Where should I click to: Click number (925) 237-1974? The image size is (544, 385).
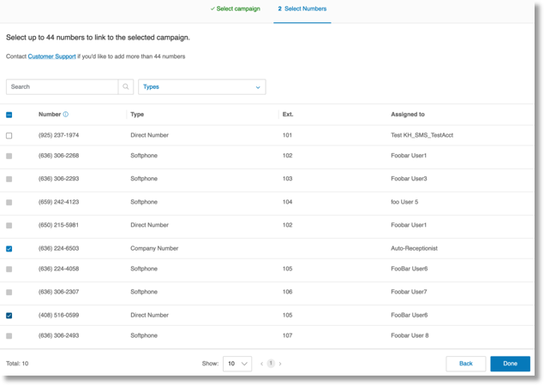58,135
